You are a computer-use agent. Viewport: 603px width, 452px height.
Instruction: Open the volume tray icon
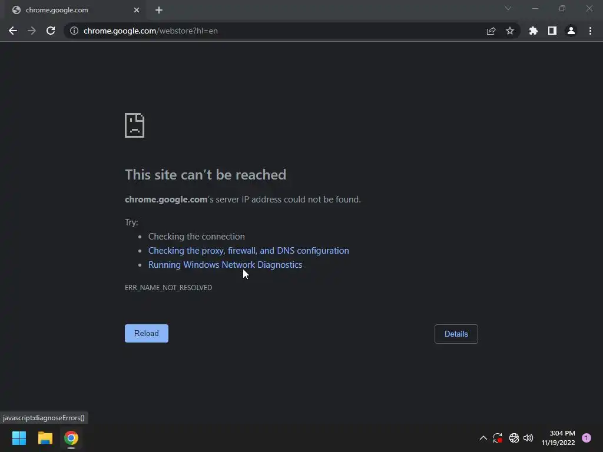coord(528,438)
